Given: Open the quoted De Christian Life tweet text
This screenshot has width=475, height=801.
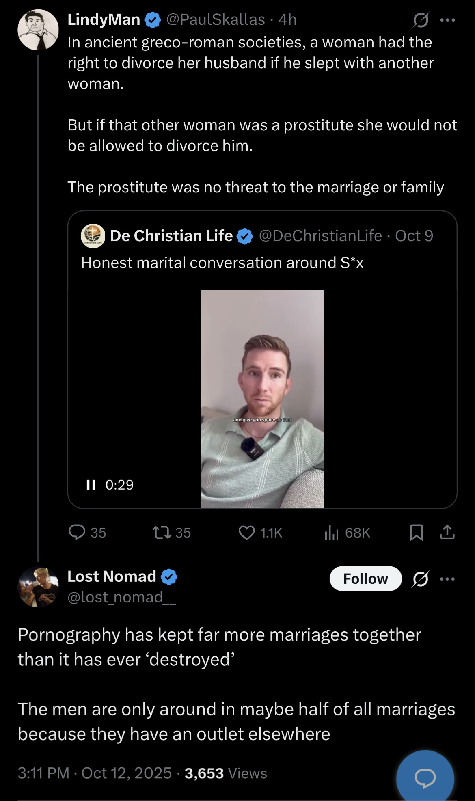Looking at the screenshot, I should [x=222, y=263].
